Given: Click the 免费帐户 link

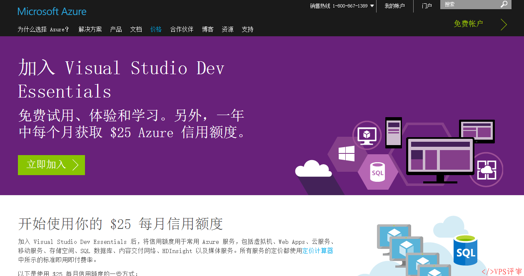Looking at the screenshot, I should (x=468, y=24).
